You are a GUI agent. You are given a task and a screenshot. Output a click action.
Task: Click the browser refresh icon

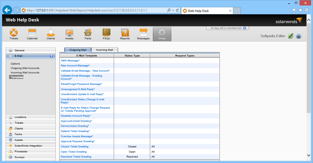pos(177,10)
